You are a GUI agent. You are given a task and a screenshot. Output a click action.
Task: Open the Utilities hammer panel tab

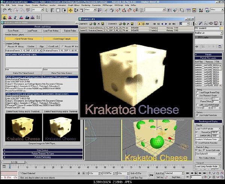(x=221, y=23)
